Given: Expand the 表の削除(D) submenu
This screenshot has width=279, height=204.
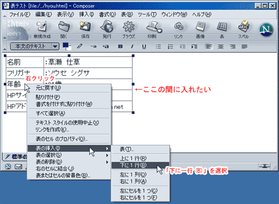Looking at the screenshot, I should pyautogui.click(x=69, y=162).
